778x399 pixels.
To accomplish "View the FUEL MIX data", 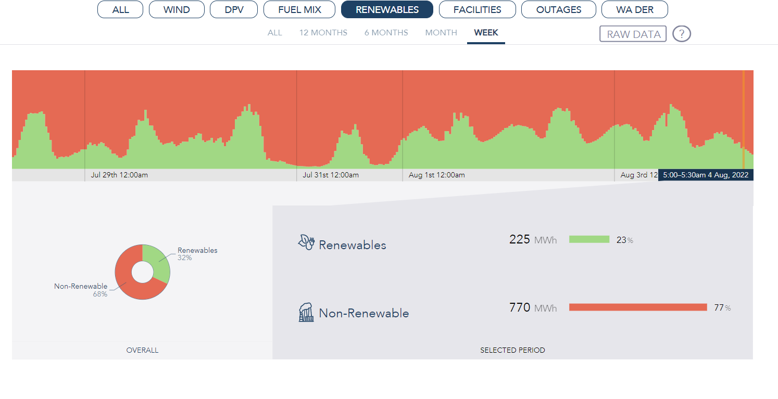I will (x=299, y=9).
